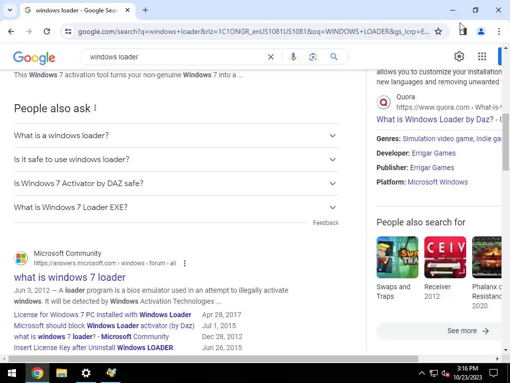Click the Quora favicon icon
510x383 pixels.
click(383, 102)
